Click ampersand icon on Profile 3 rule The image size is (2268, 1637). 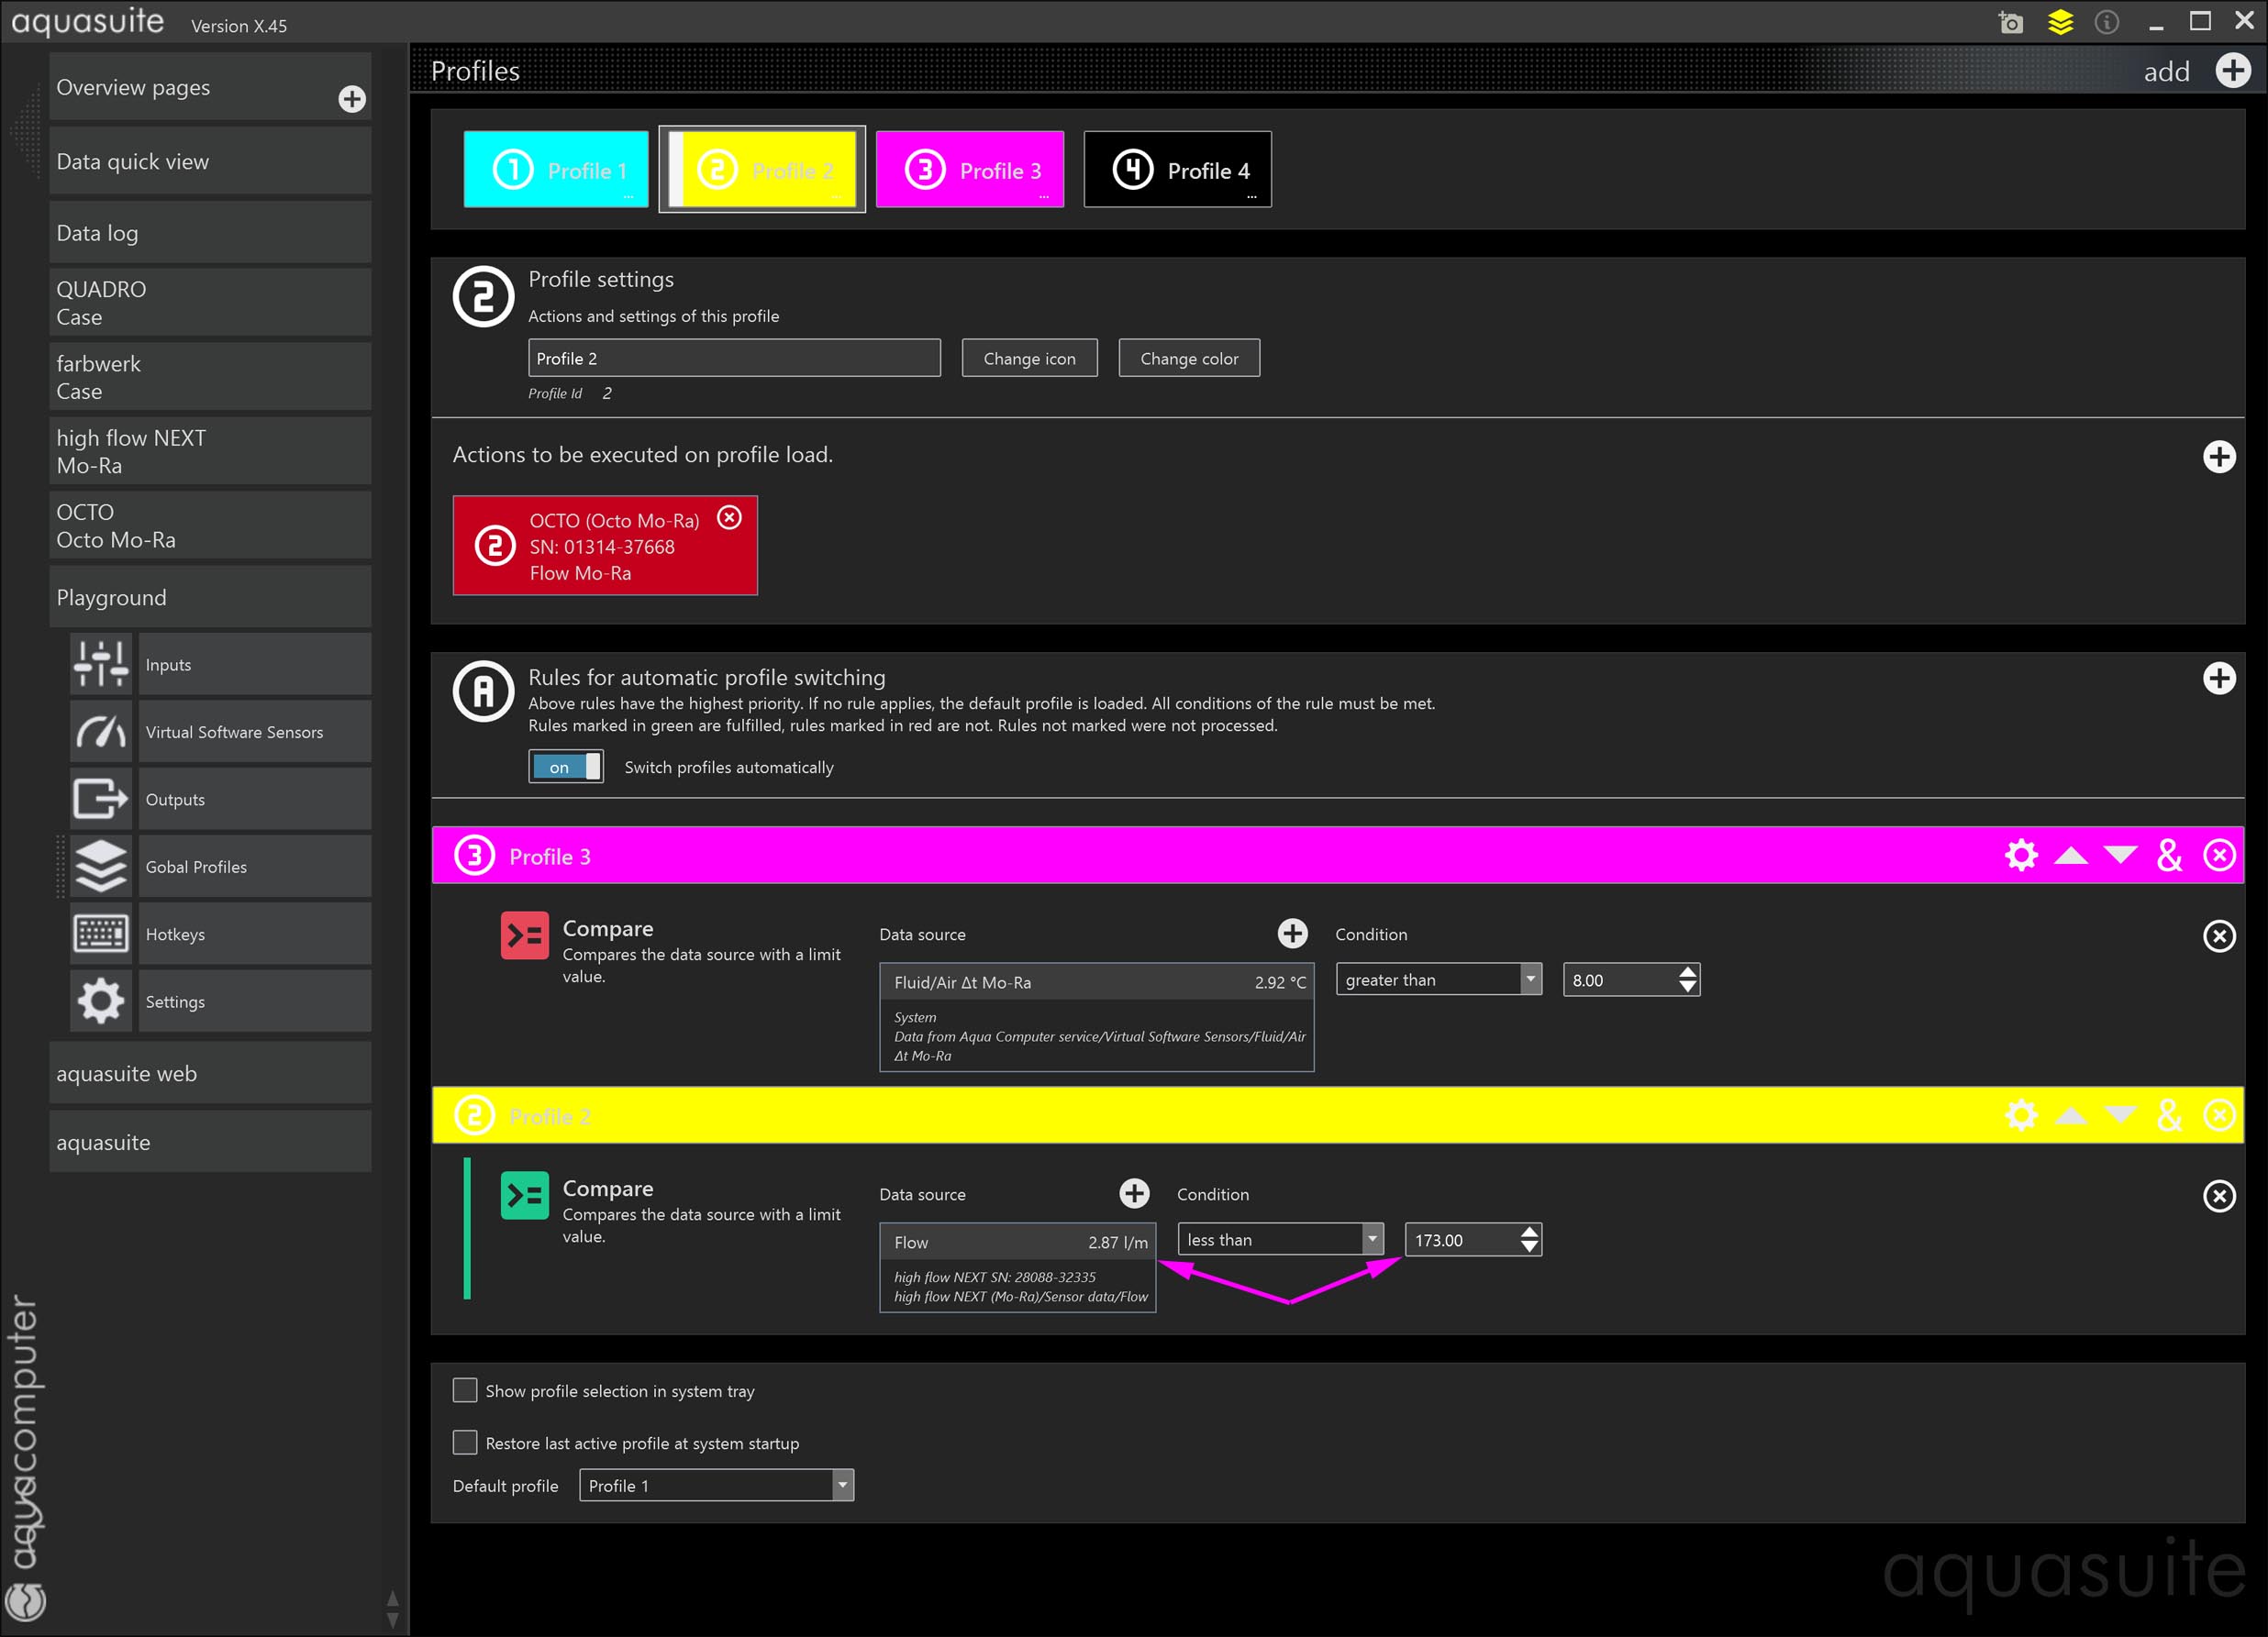2169,856
